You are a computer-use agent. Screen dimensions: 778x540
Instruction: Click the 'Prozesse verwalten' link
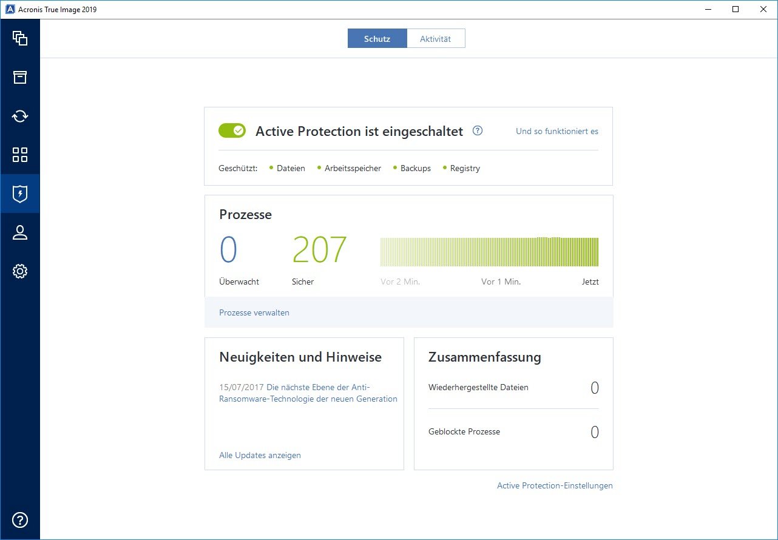coord(254,312)
